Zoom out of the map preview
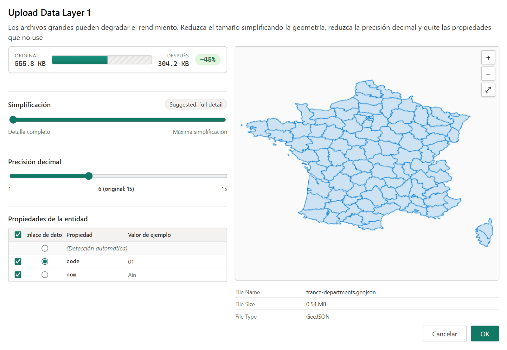 pyautogui.click(x=488, y=74)
